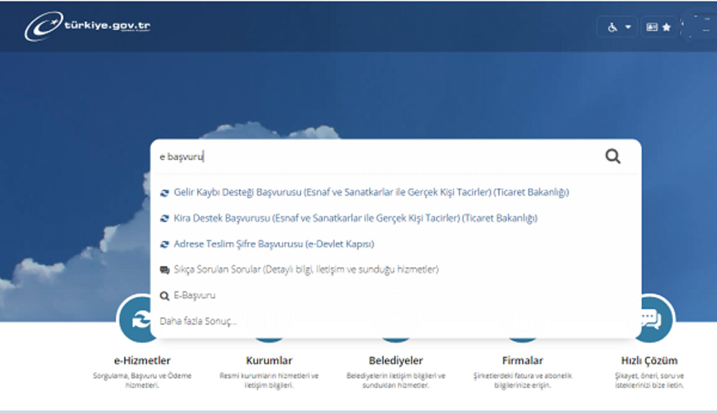
Task: Click 'Şikayet, öneri, soru' description text
Action: (x=649, y=381)
